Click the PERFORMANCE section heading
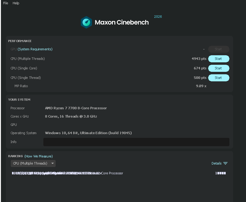 click(20, 41)
